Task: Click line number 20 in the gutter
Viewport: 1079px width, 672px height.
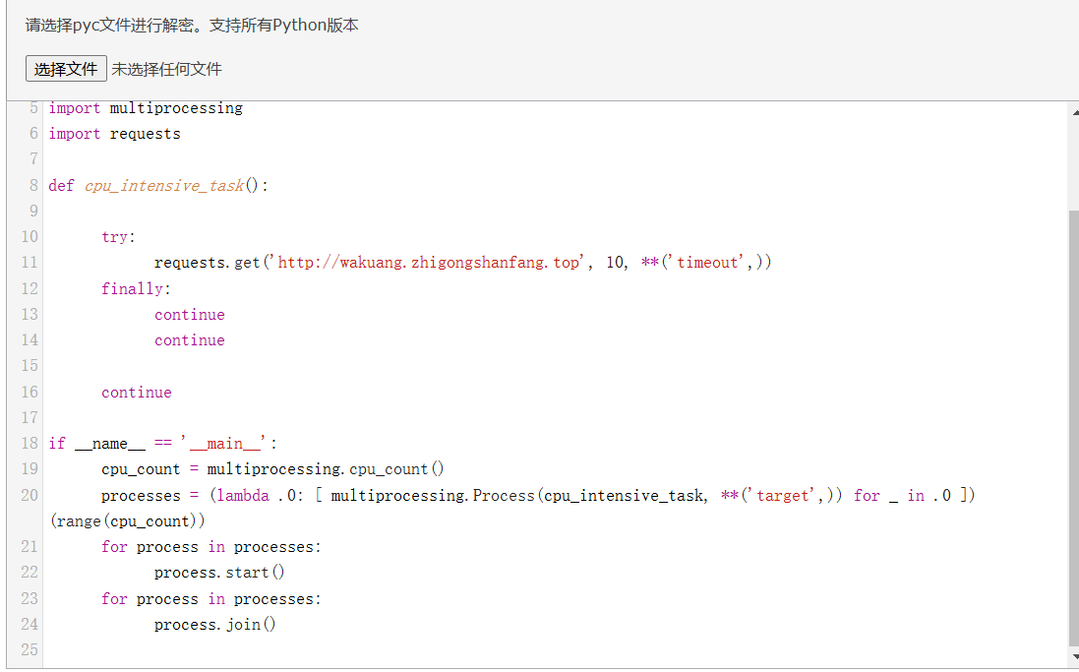Action: 29,495
